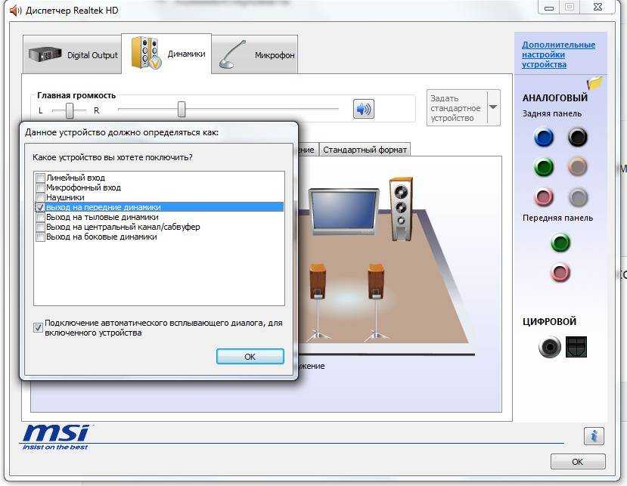Check the Микрофонный вход option
The height and width of the screenshot is (486, 627).
click(x=40, y=187)
